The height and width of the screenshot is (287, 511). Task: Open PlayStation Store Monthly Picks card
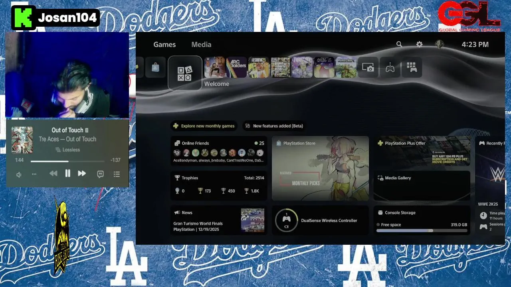click(320, 168)
